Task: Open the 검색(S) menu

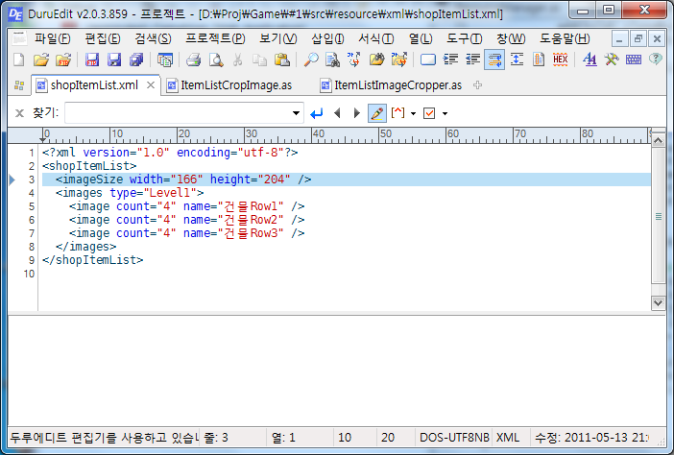Action: point(153,39)
